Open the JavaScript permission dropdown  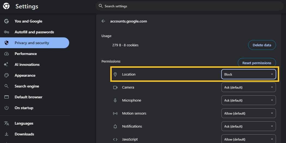pos(249,139)
